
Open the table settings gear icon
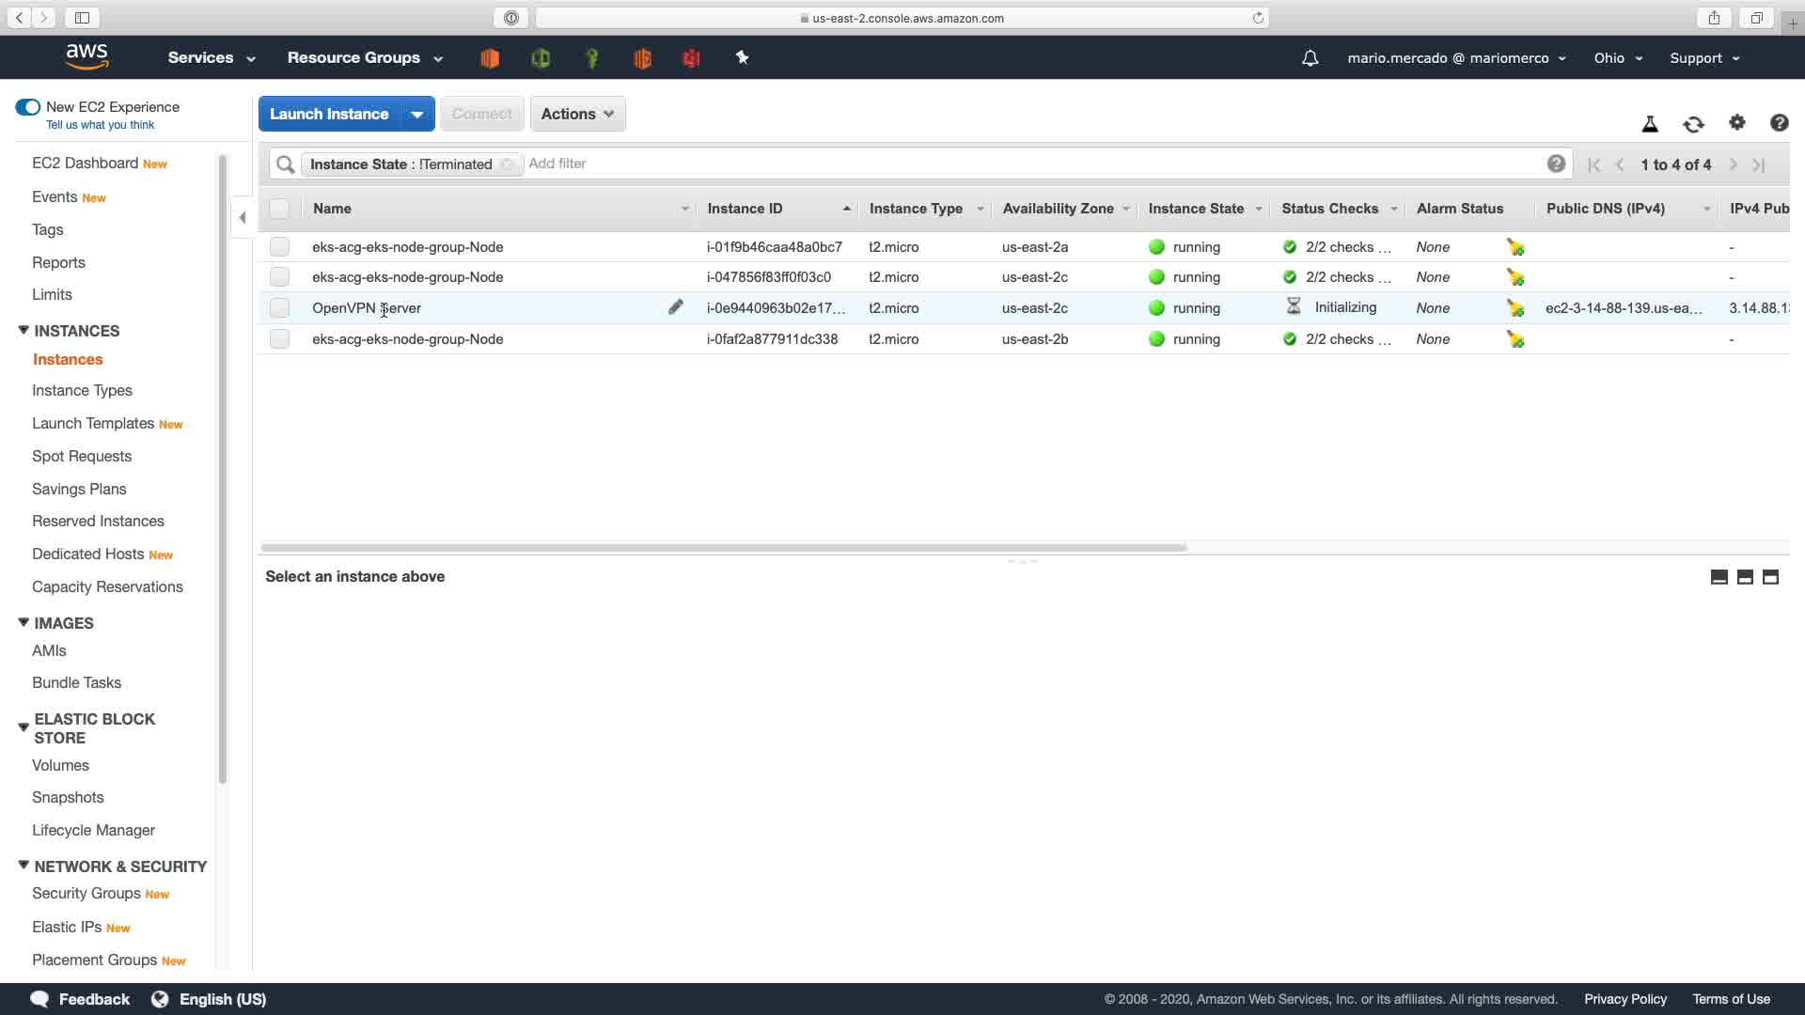click(1736, 123)
